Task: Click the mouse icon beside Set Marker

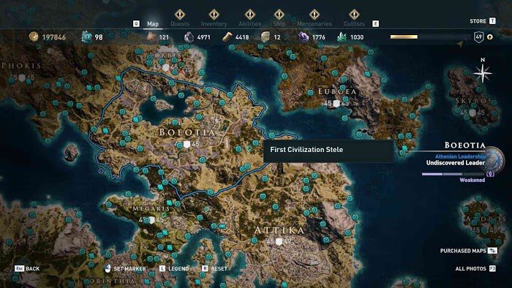Action: coord(108,268)
